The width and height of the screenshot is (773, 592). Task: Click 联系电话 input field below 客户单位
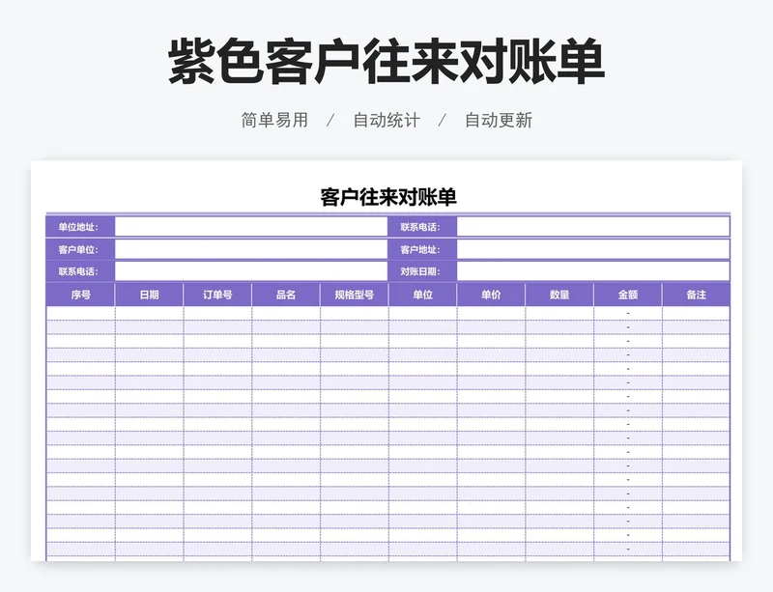click(251, 271)
